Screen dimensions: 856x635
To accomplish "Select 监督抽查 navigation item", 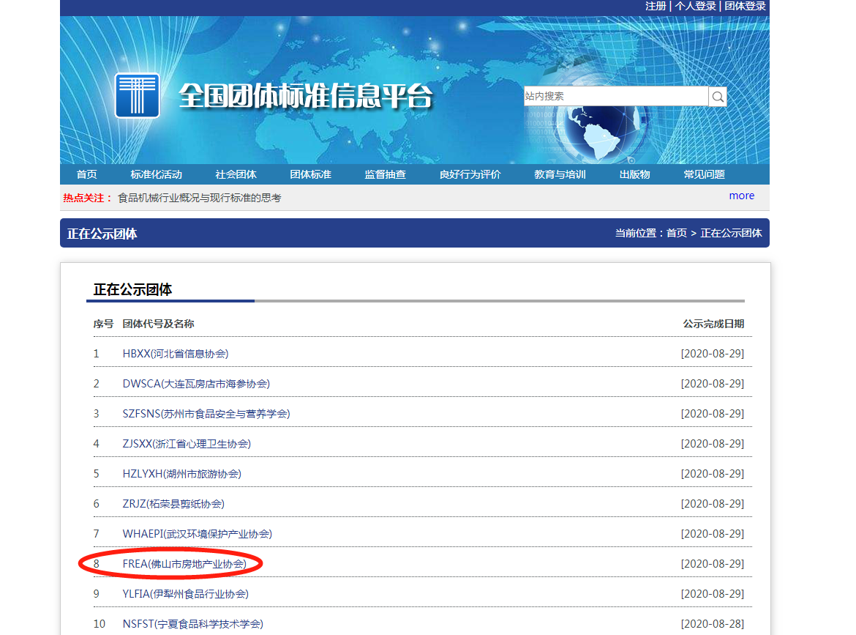I will pos(385,174).
